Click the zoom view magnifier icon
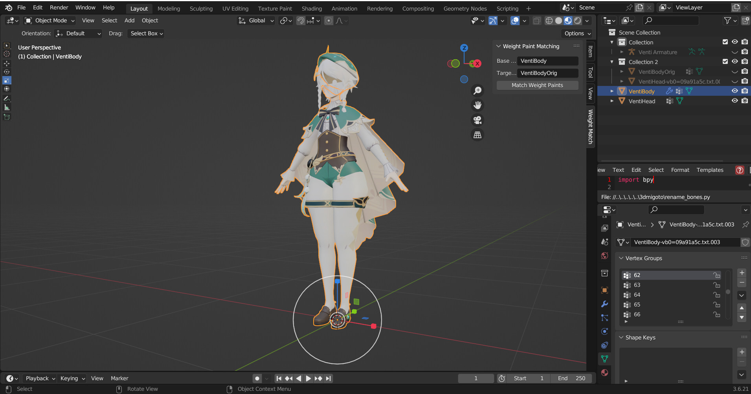 [x=477, y=91]
